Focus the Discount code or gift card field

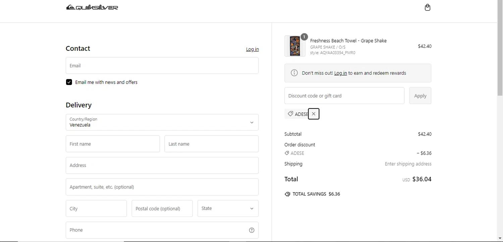point(344,96)
